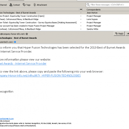Toggle the Starred quick filter
Screen dimensions: 129x129
(3, 5)
